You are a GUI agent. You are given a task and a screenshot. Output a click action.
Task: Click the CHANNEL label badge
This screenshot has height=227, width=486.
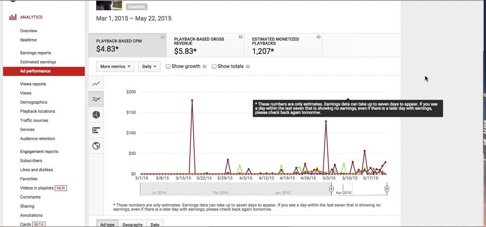[137, 7]
